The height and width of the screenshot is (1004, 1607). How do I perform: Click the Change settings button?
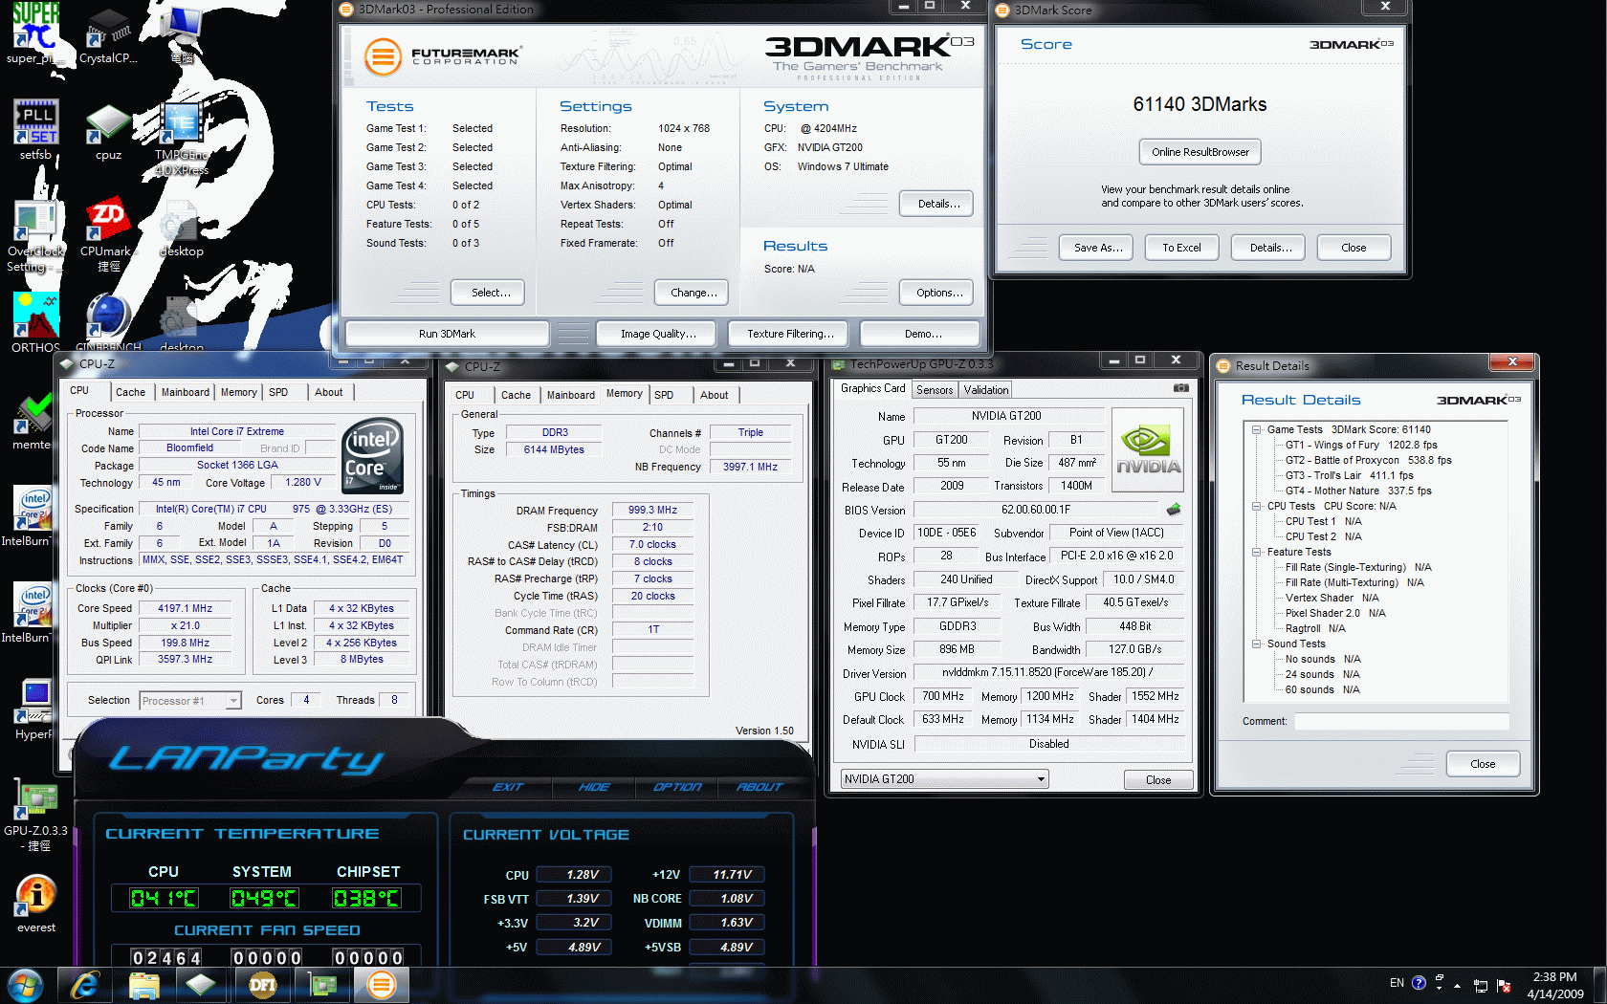click(693, 293)
